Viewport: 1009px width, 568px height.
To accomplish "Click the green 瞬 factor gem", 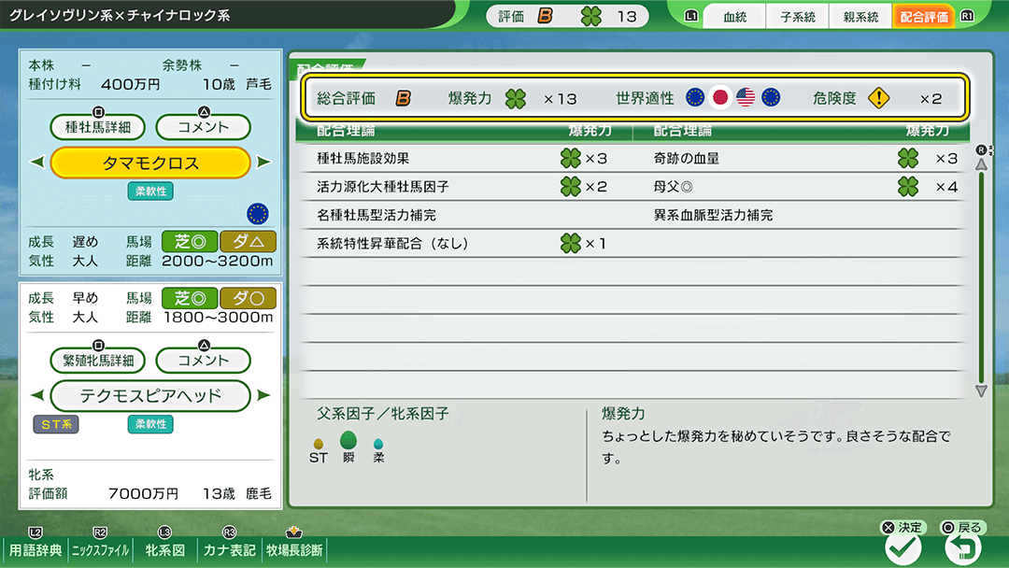I will [x=348, y=440].
